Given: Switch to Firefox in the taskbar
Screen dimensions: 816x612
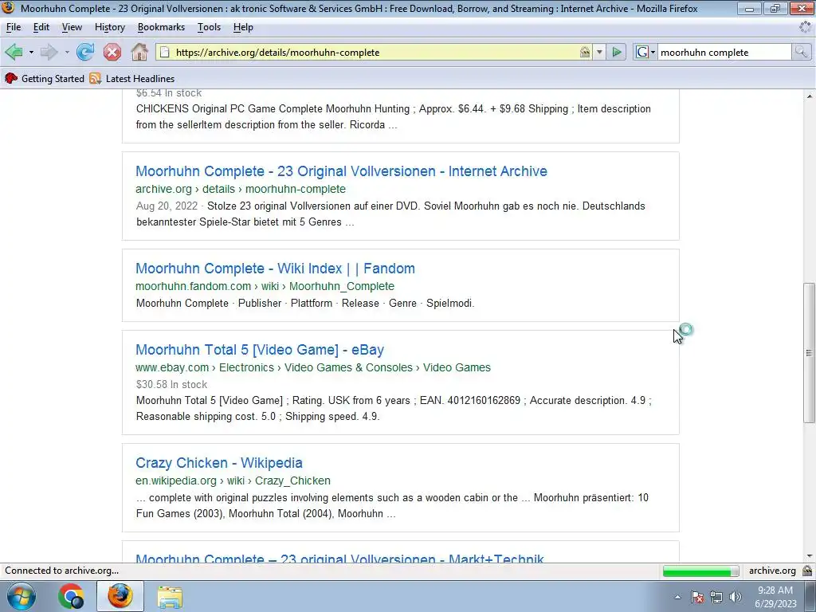Looking at the screenshot, I should coord(120,596).
